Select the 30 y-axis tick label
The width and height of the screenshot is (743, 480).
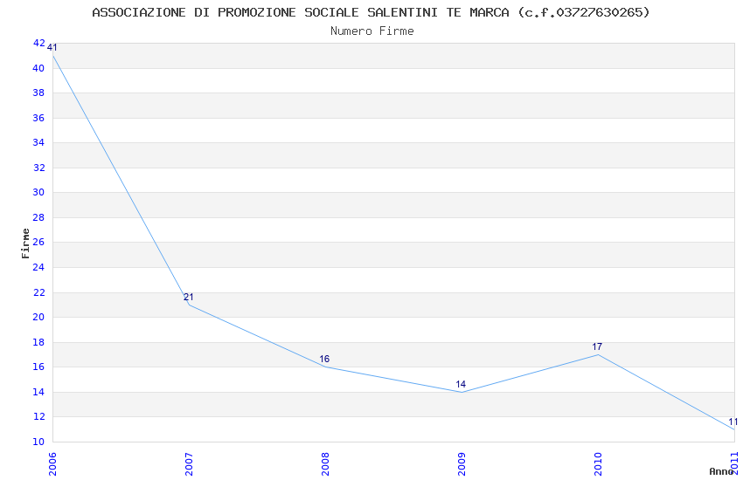click(x=38, y=192)
